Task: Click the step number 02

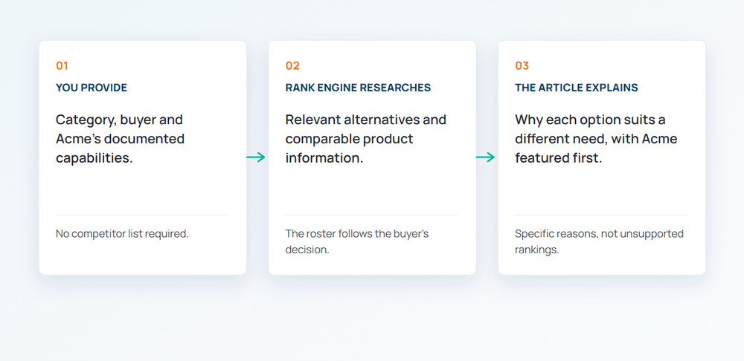Action: coord(292,66)
